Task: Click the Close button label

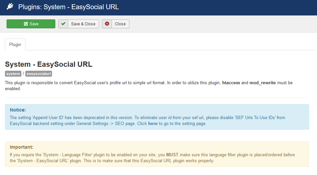Action: coord(120,24)
